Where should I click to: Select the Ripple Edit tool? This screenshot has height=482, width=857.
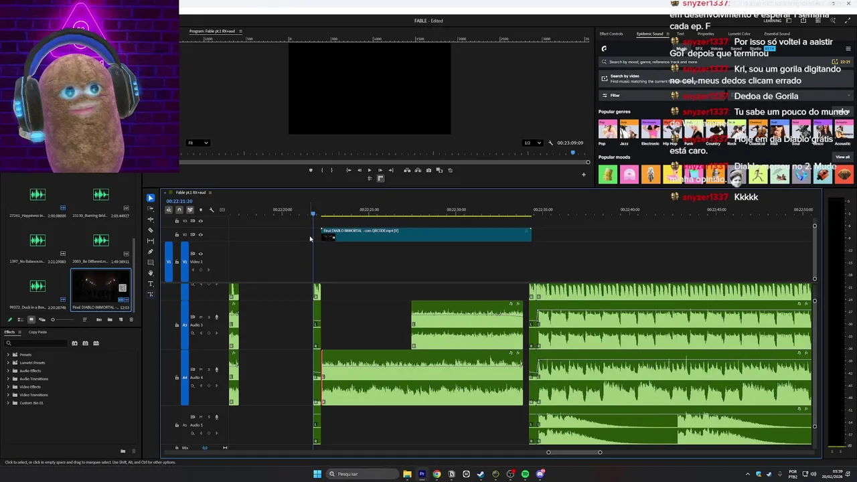(151, 220)
